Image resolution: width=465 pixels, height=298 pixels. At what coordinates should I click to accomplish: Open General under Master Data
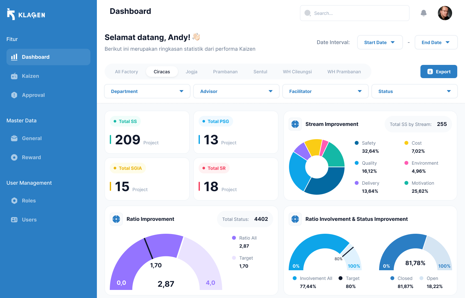31,138
